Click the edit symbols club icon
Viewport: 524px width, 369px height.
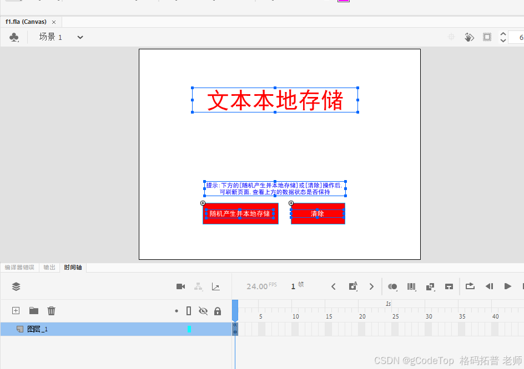pos(14,37)
